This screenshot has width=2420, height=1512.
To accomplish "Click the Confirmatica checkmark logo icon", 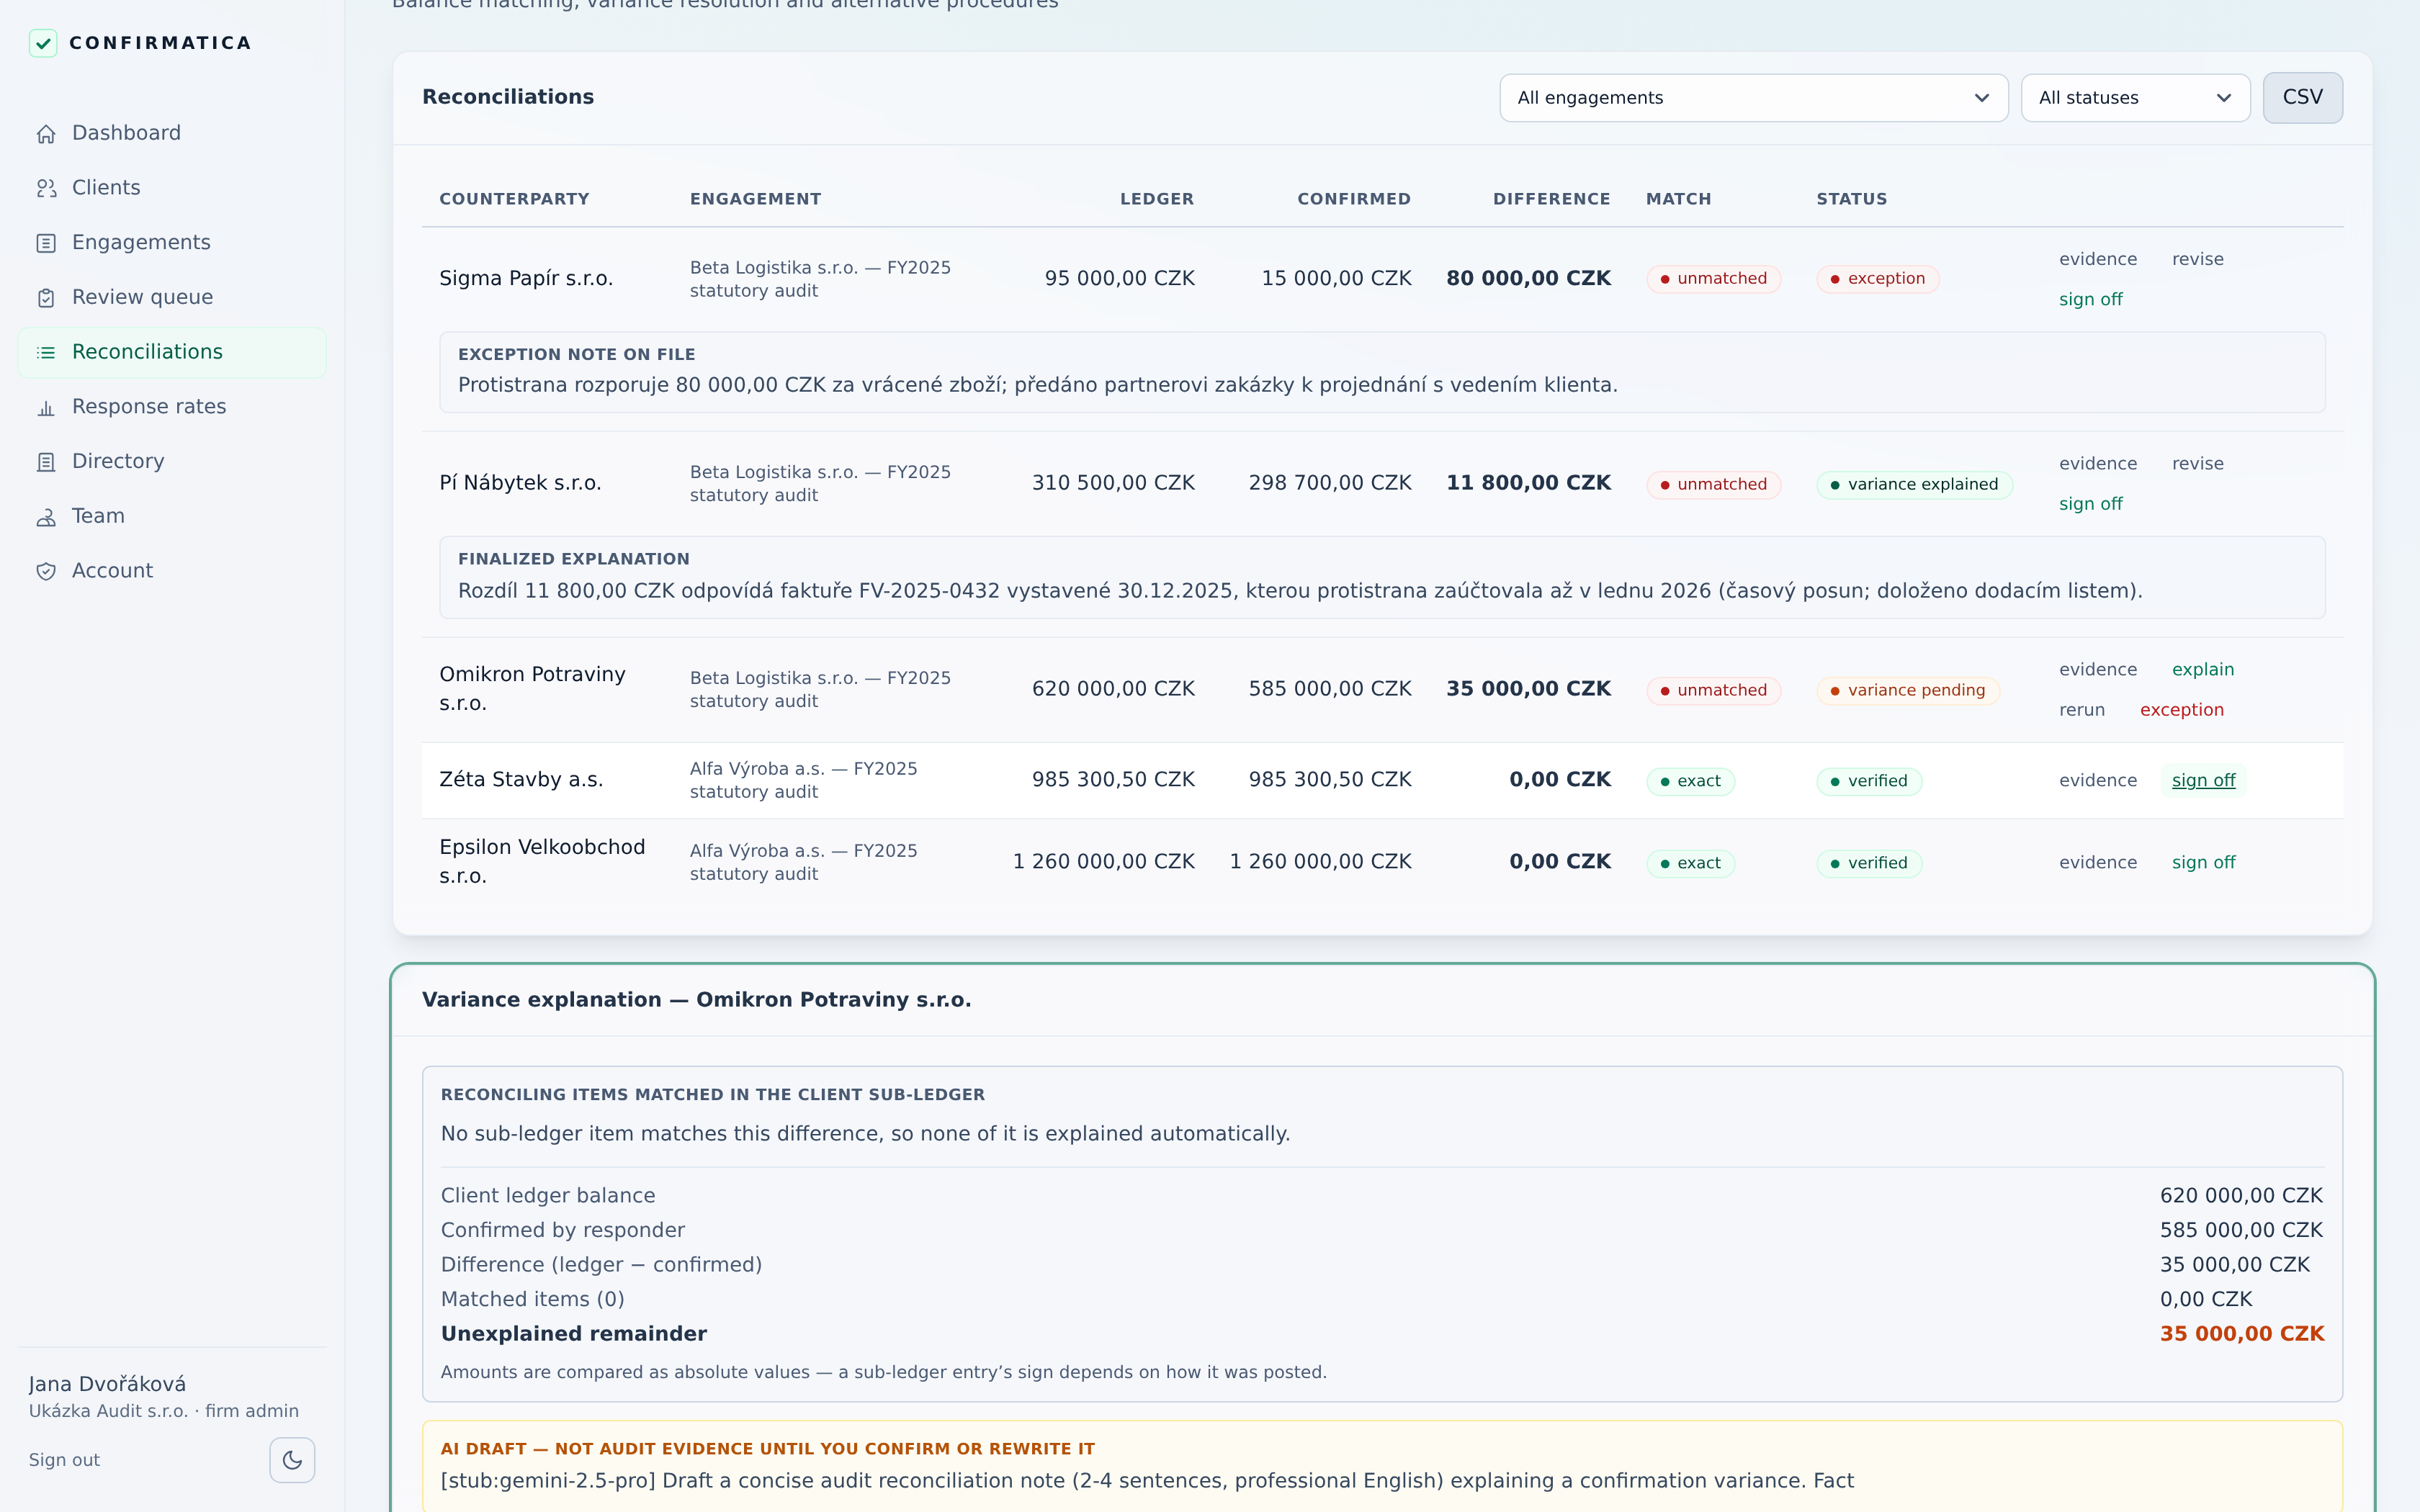I will [x=43, y=43].
